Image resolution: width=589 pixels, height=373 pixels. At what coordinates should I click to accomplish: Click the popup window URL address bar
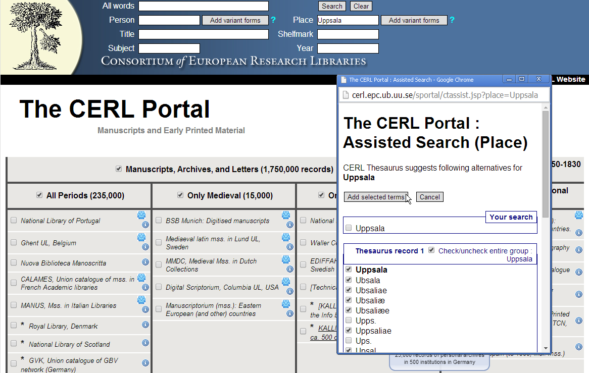445,95
